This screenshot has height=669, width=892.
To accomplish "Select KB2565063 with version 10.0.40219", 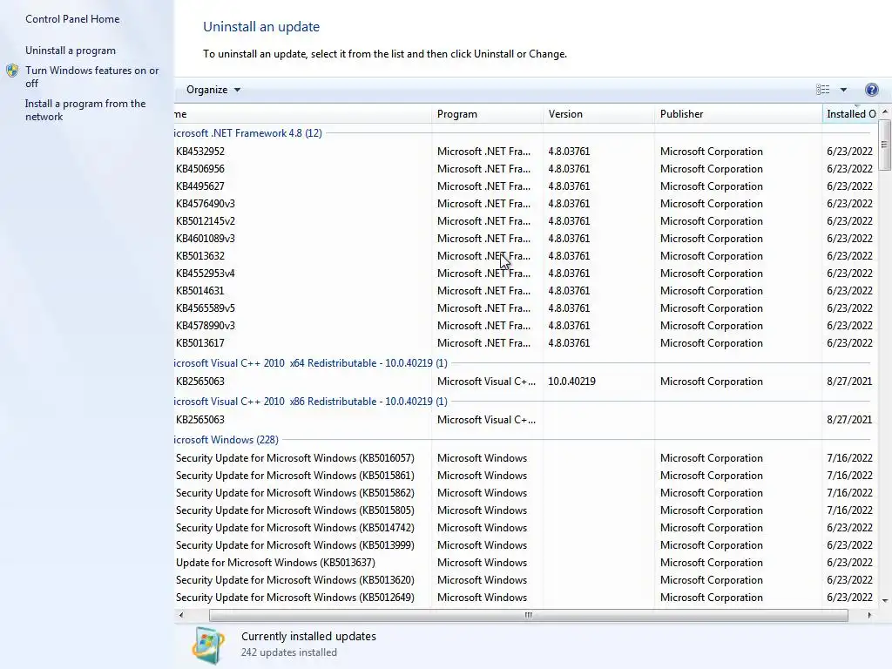I will point(526,382).
